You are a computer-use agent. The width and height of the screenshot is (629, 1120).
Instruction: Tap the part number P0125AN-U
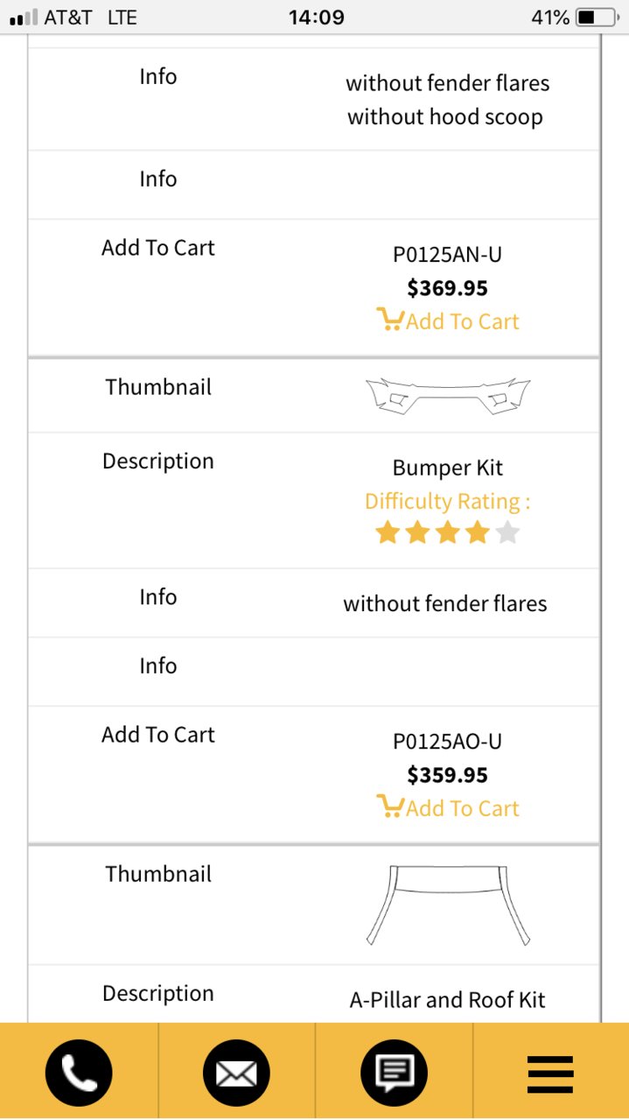[x=447, y=255]
